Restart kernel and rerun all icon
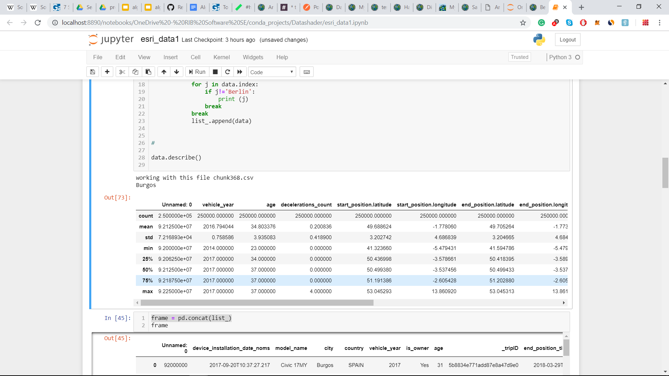 tap(240, 72)
